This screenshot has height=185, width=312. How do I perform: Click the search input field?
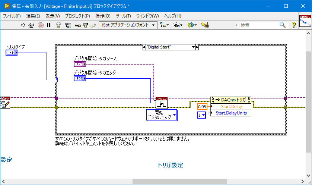pyautogui.click(x=259, y=25)
